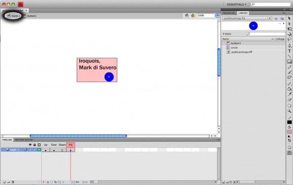Toggle show all layers as outlines
The width and height of the screenshot is (293, 185).
(39, 145)
